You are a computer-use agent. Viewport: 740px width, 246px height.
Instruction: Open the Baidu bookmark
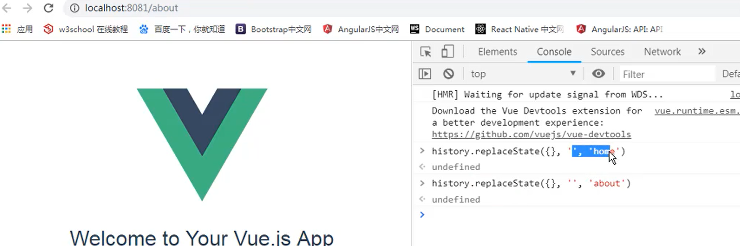[x=182, y=29]
